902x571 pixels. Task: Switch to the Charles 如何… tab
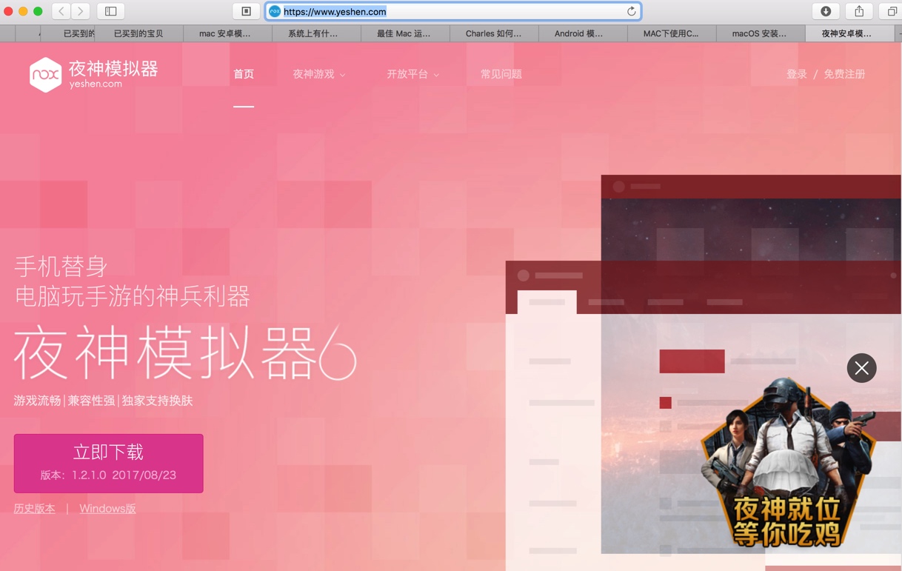(493, 33)
